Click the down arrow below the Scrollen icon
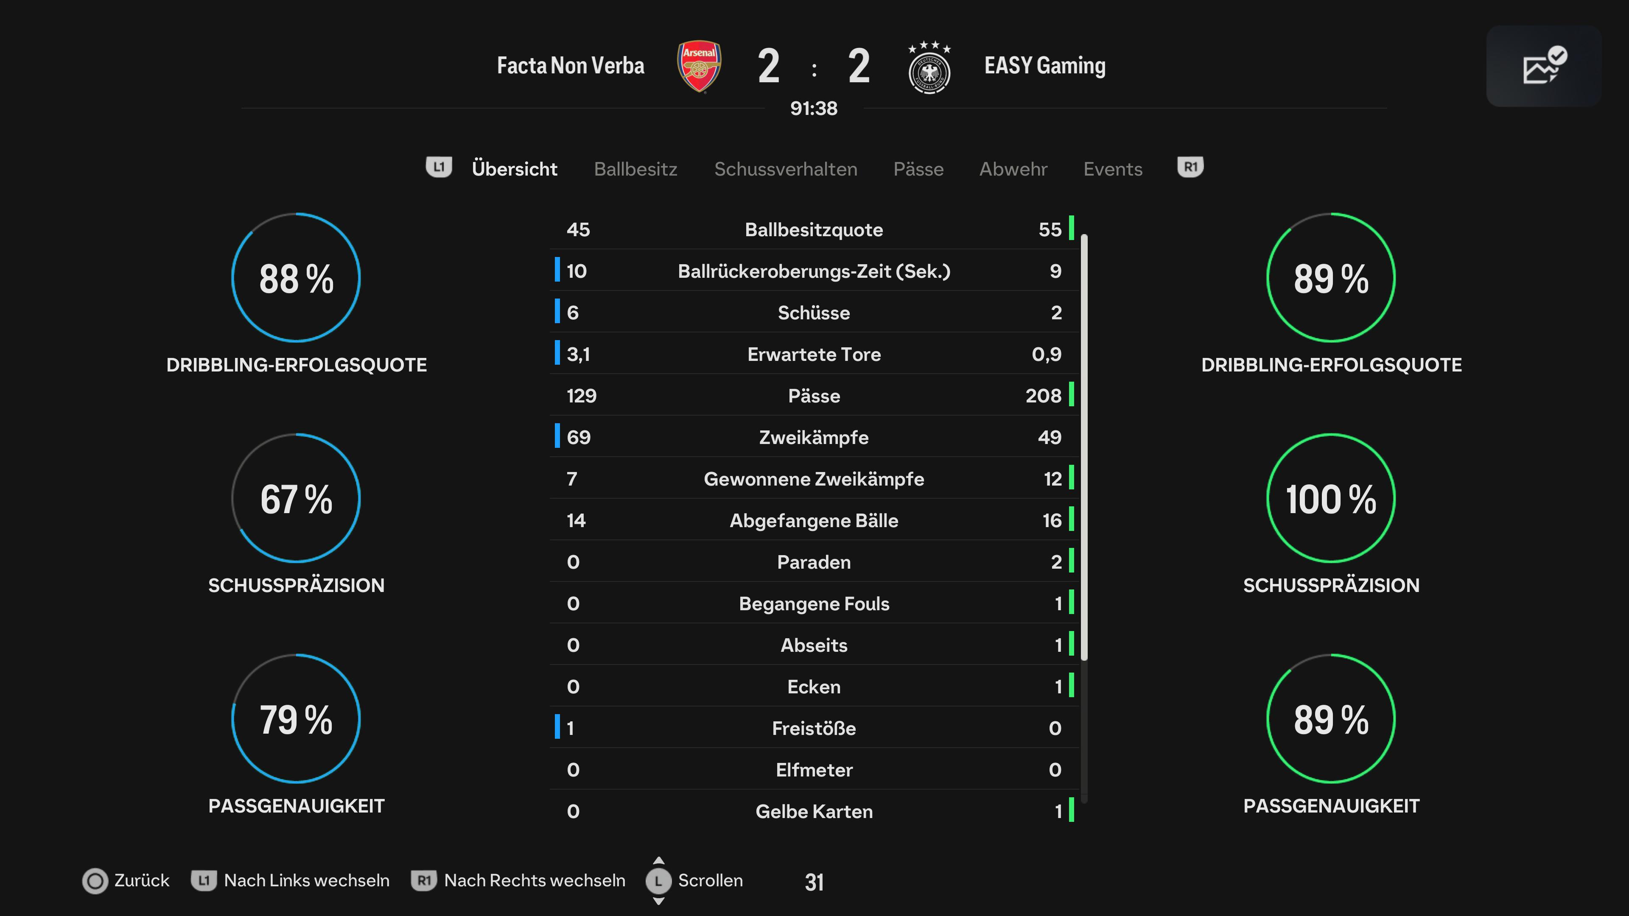 658,901
